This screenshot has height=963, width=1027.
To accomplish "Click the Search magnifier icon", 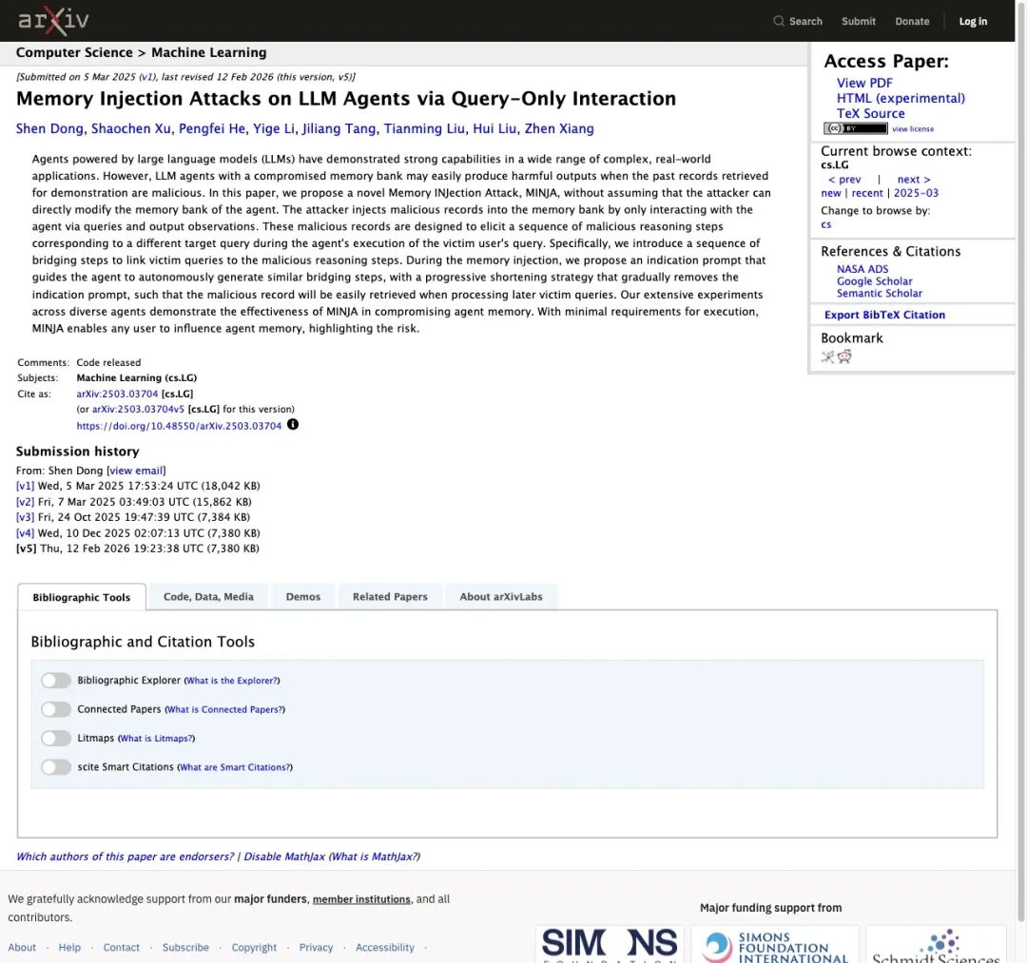I will click(x=779, y=21).
